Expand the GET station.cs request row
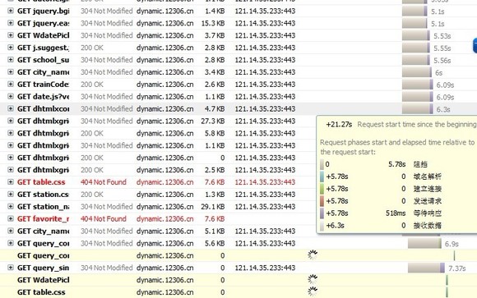477x298 pixels. point(11,194)
